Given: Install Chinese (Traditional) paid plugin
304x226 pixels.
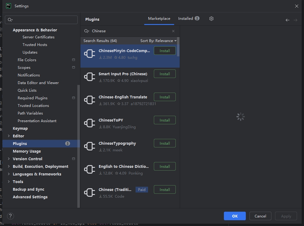Looking at the screenshot, I should point(165,189).
